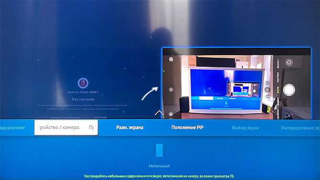
Task: Click the ИСТОЧНИК button
Action: (101, 117)
